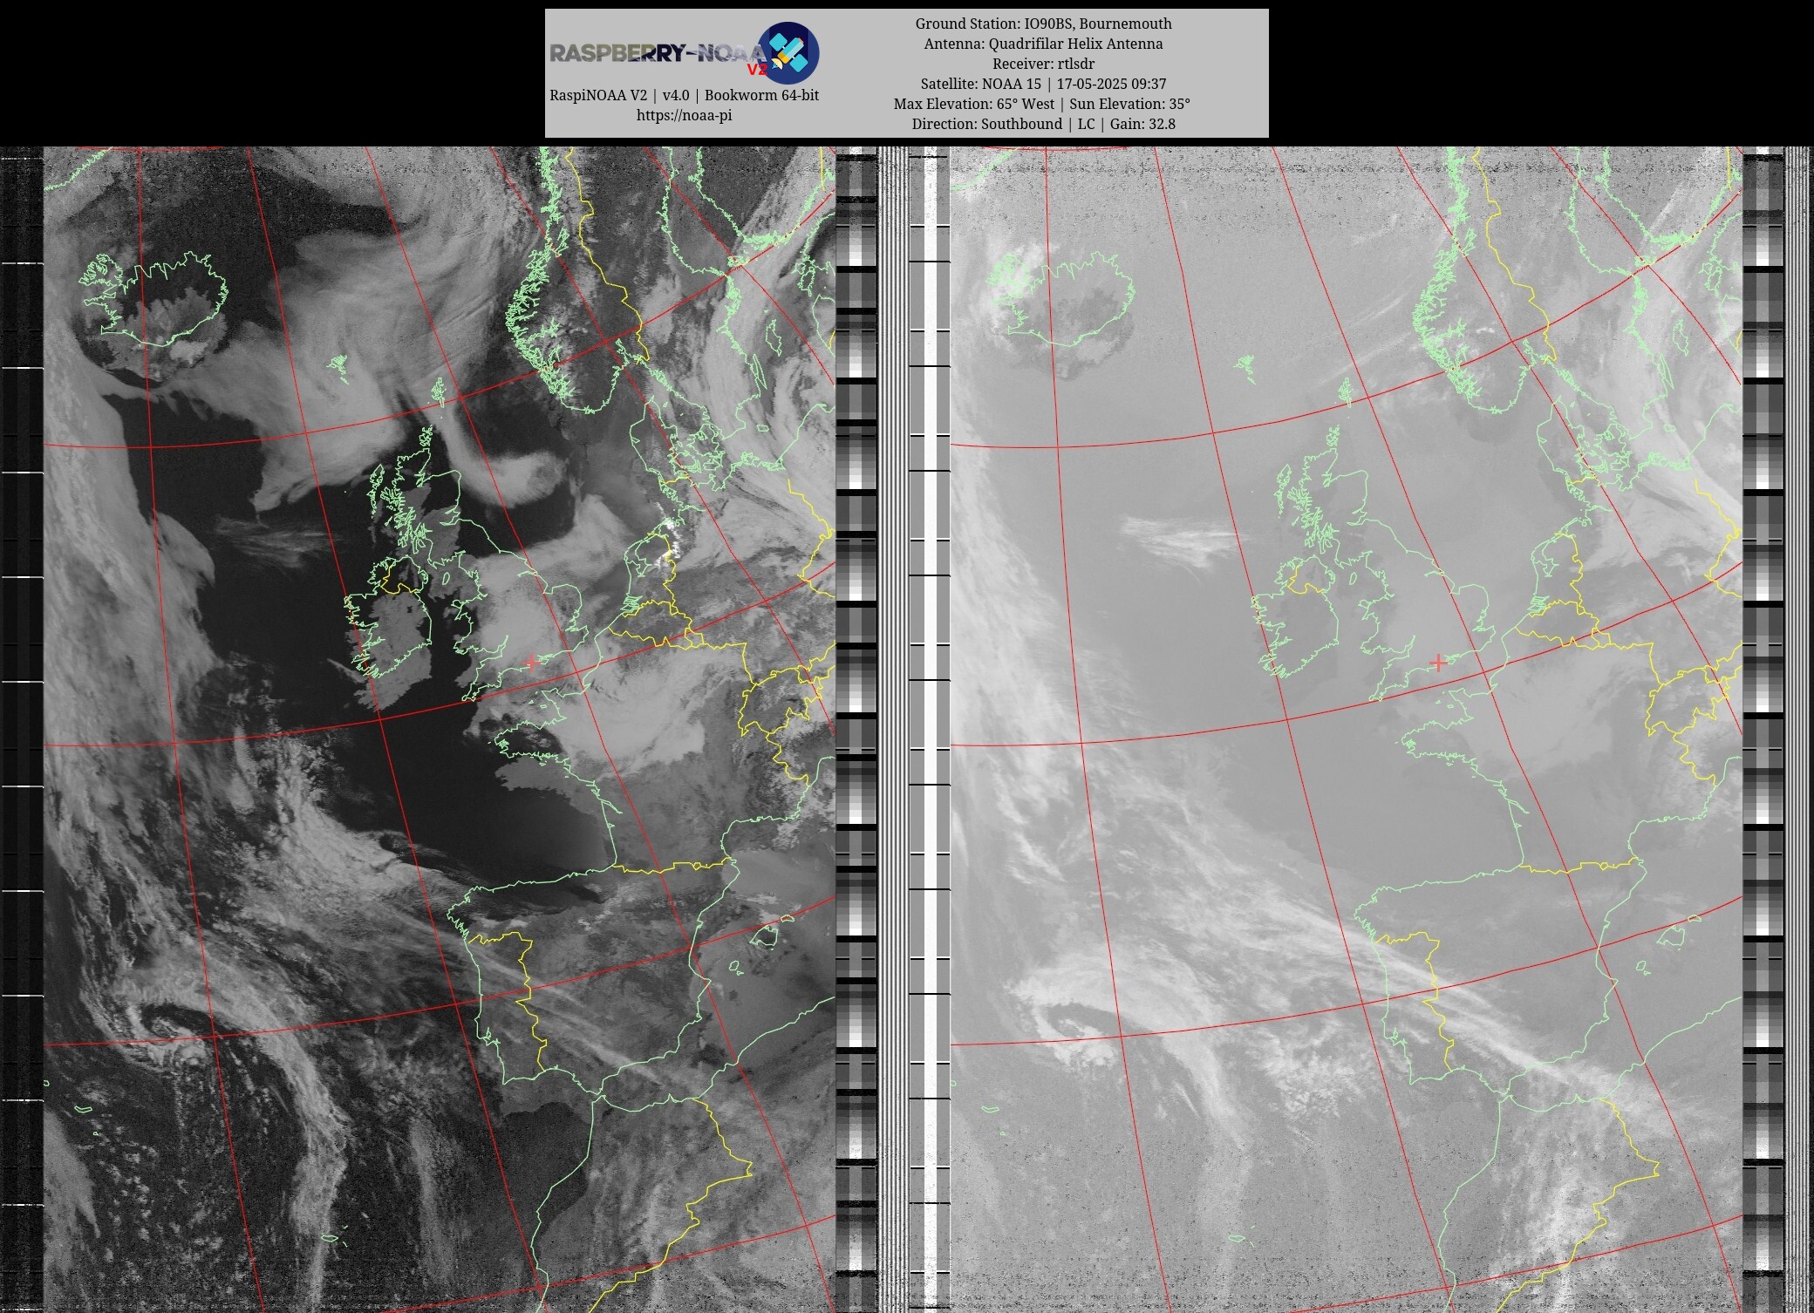The width and height of the screenshot is (1814, 1313).
Task: Select 'Antenna: Quadrifilar Helix Antenna' line
Action: pos(1043,44)
